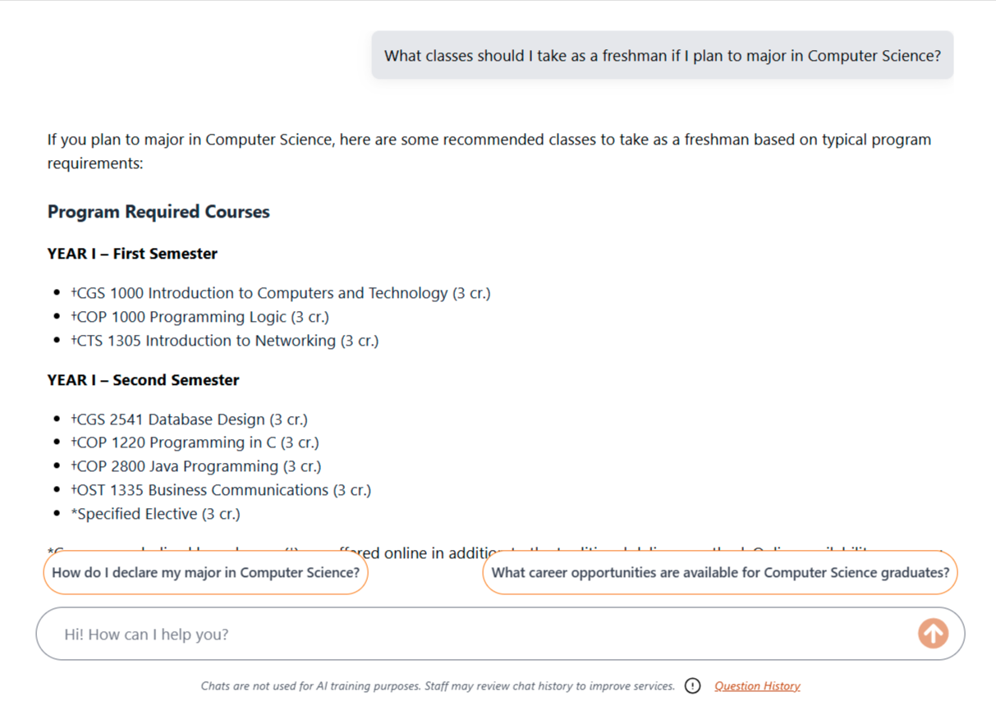996x724 pixels.
Task: Click the orange send arrow icon
Action: 933,633
